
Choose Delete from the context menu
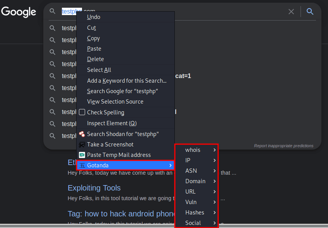(x=125, y=59)
